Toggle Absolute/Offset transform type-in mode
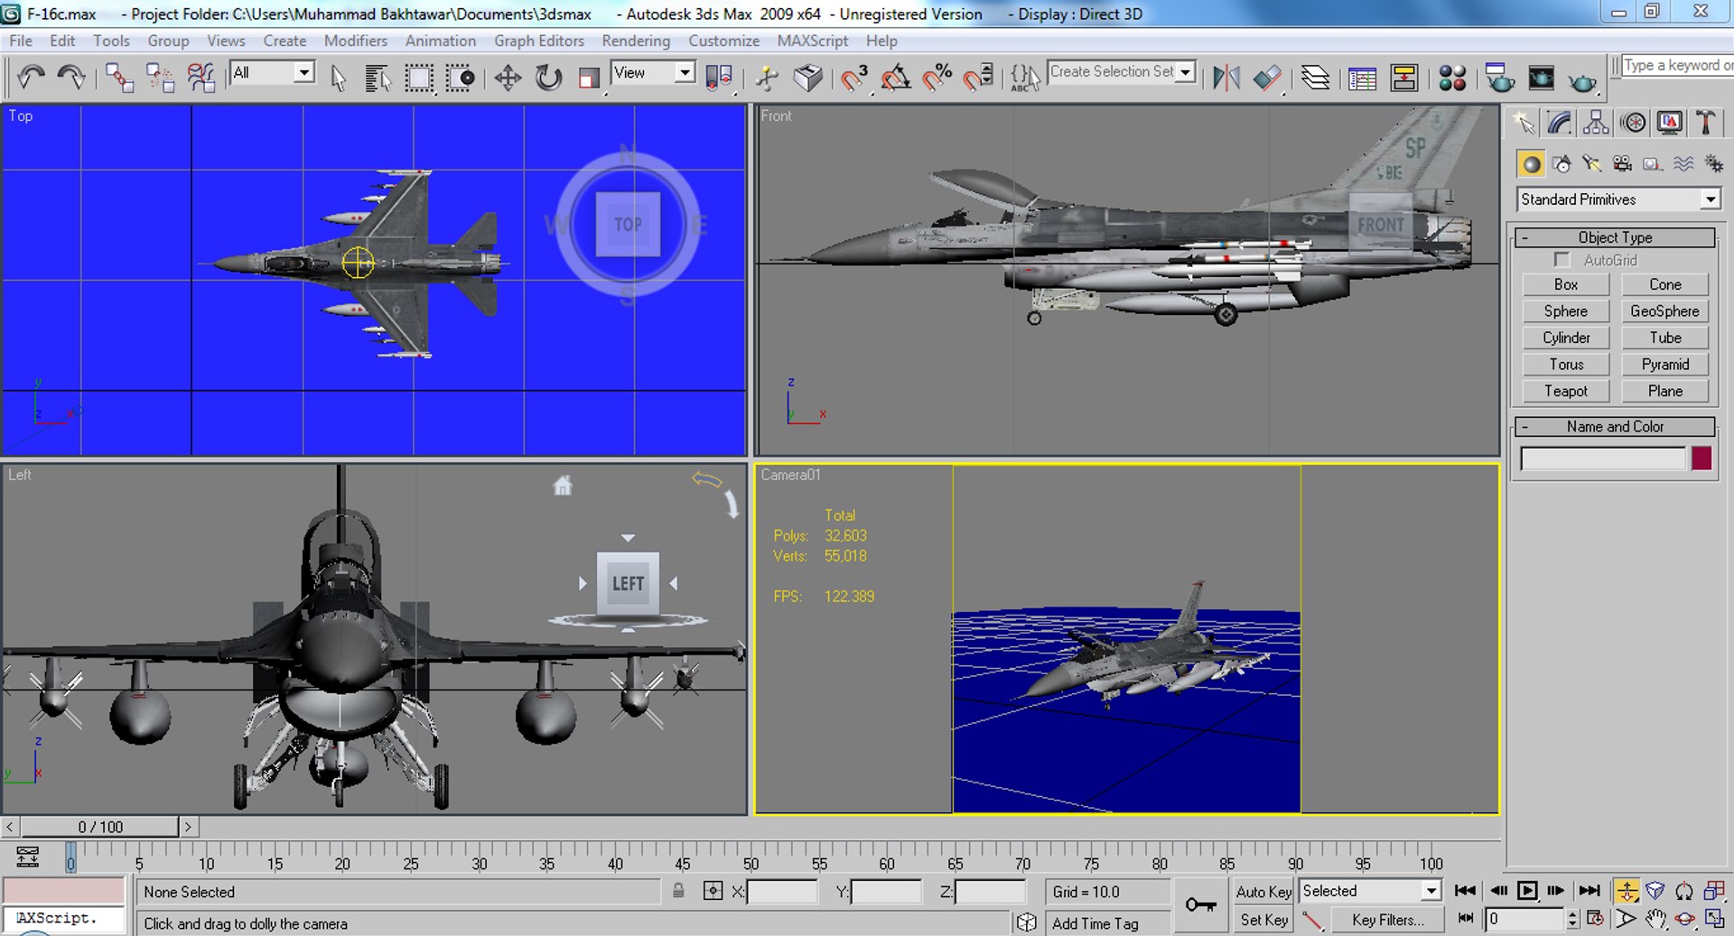 [x=713, y=892]
